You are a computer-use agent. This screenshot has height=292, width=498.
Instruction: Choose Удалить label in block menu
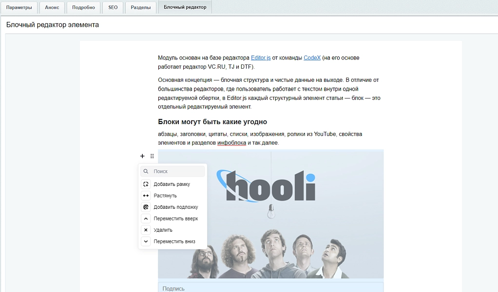tap(163, 230)
